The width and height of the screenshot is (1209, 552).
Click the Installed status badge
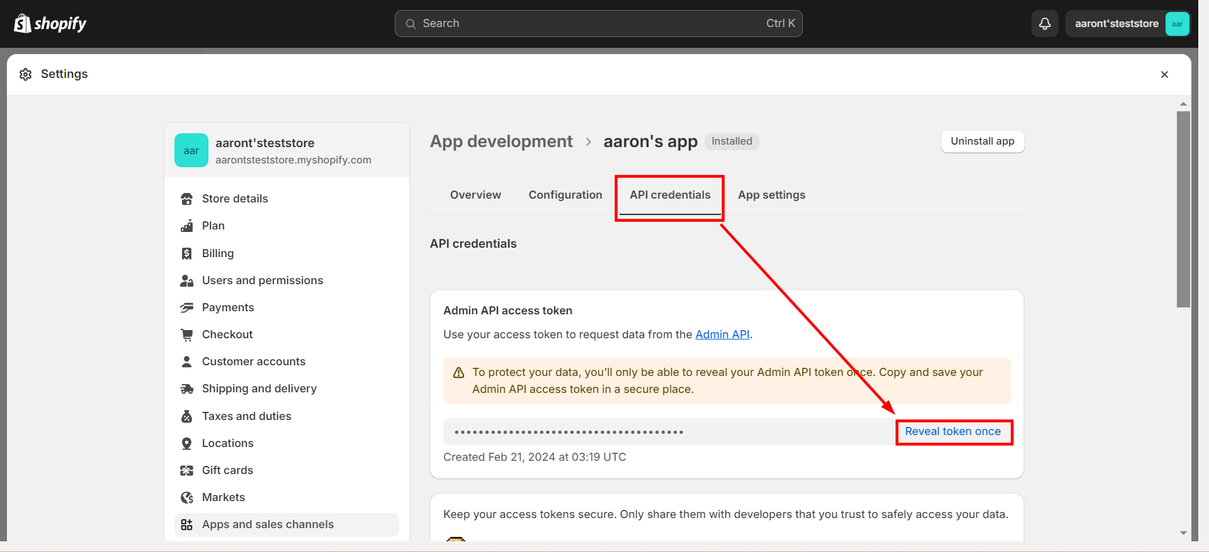[732, 141]
